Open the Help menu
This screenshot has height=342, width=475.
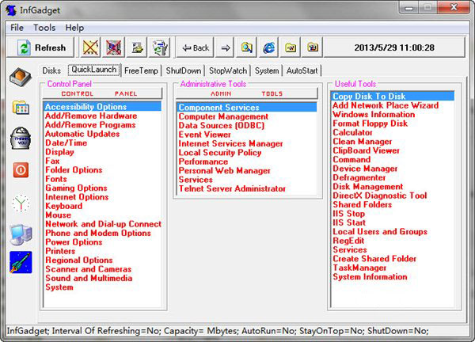coord(74,28)
